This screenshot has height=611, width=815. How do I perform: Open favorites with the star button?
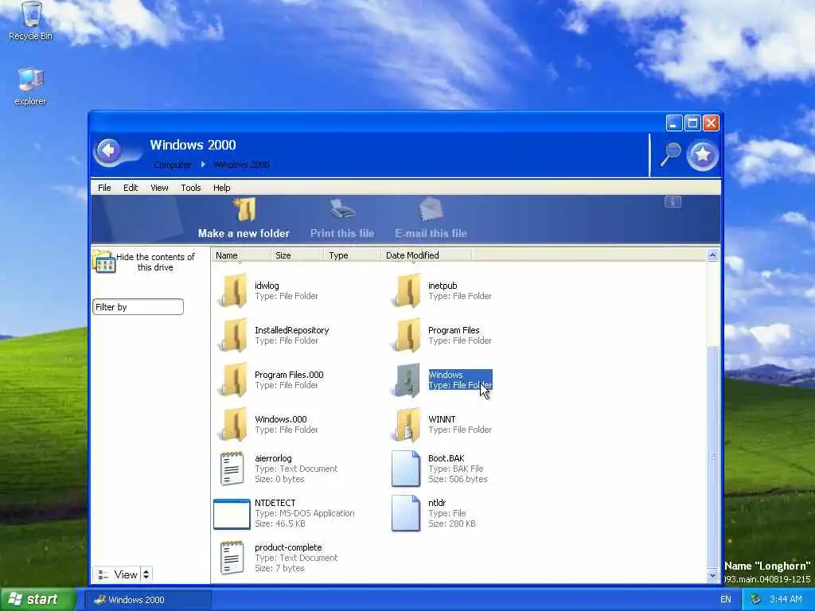pos(703,154)
